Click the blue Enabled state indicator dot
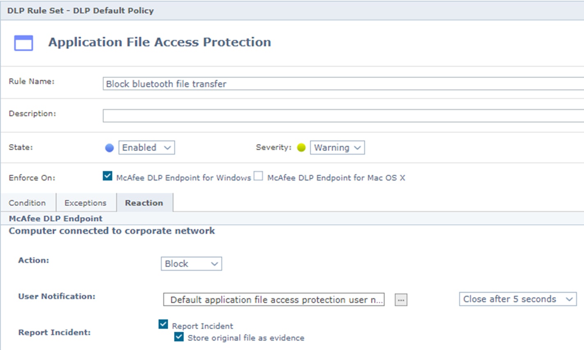 tap(109, 148)
